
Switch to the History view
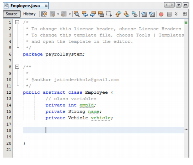(29, 14)
